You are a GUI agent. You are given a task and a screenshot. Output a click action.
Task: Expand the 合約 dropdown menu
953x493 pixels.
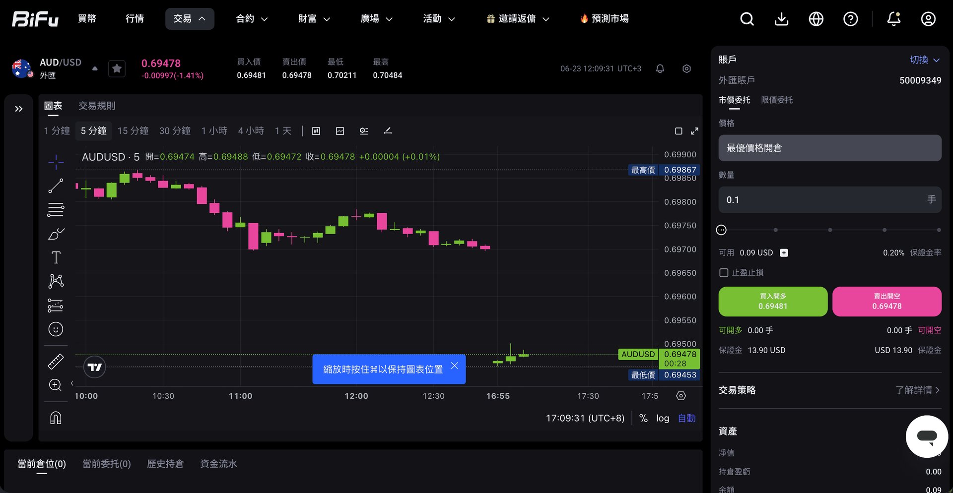tap(252, 19)
